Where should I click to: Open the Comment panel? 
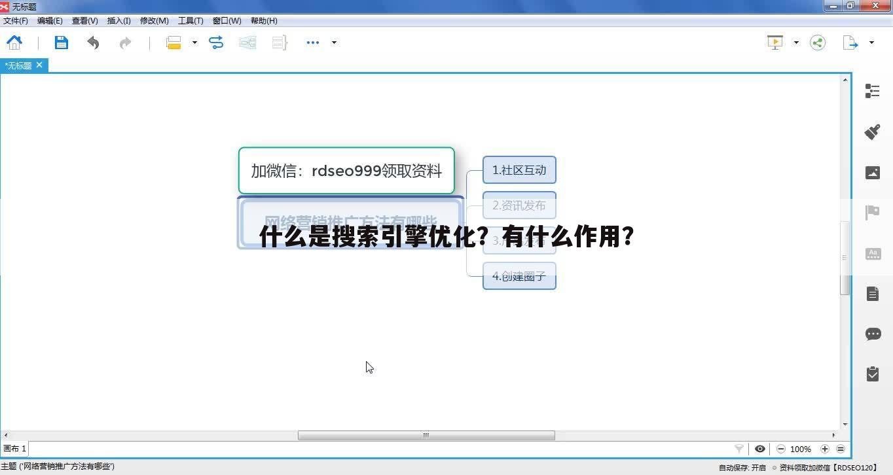[x=873, y=334]
